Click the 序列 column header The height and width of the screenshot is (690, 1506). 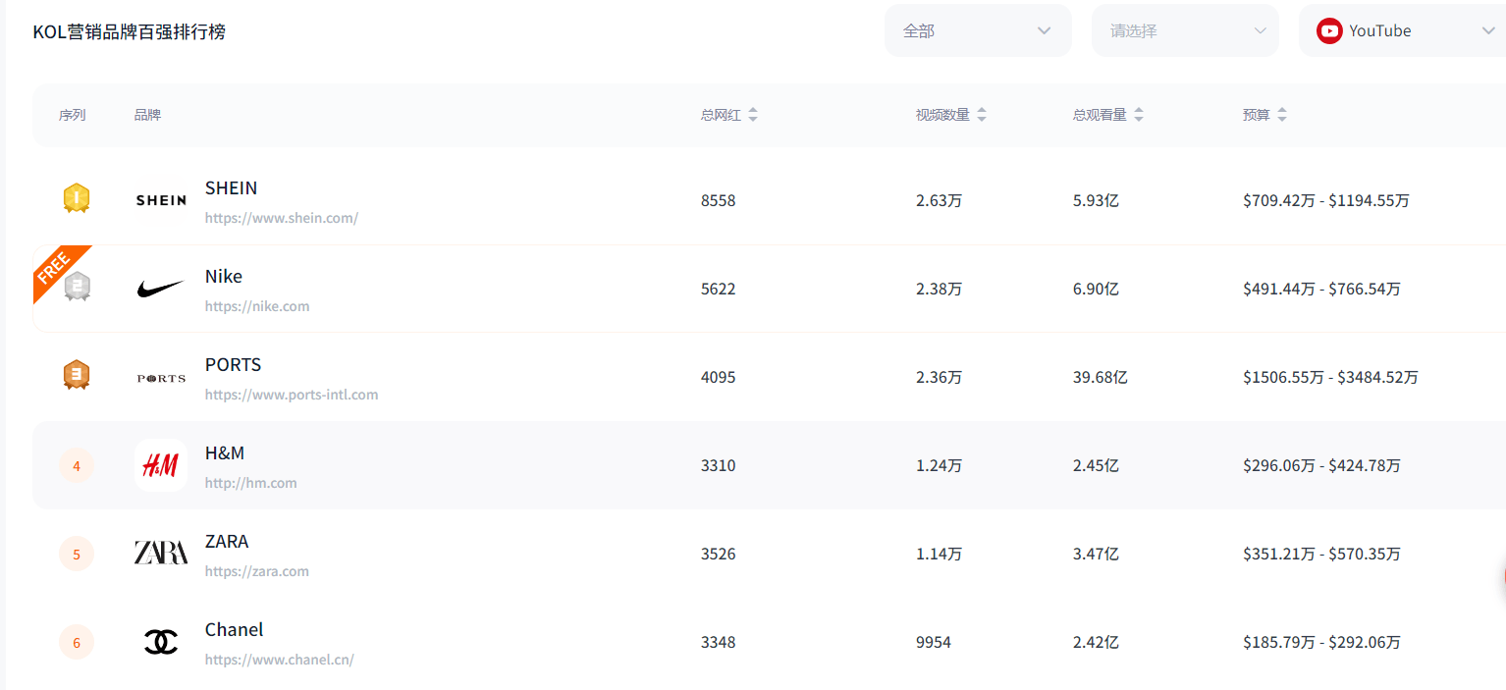(73, 115)
